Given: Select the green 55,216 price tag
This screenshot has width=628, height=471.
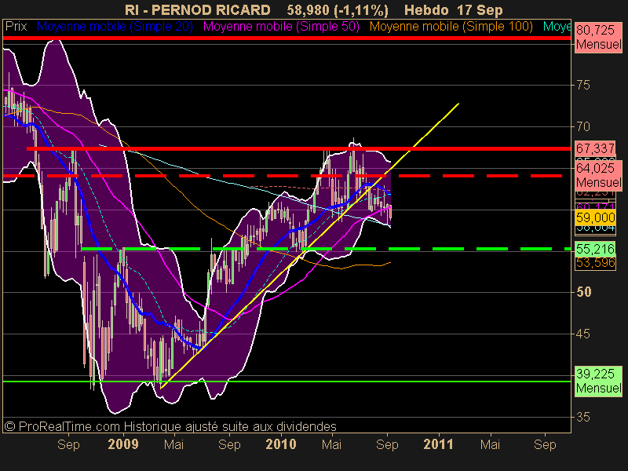Looking at the screenshot, I should click(595, 249).
